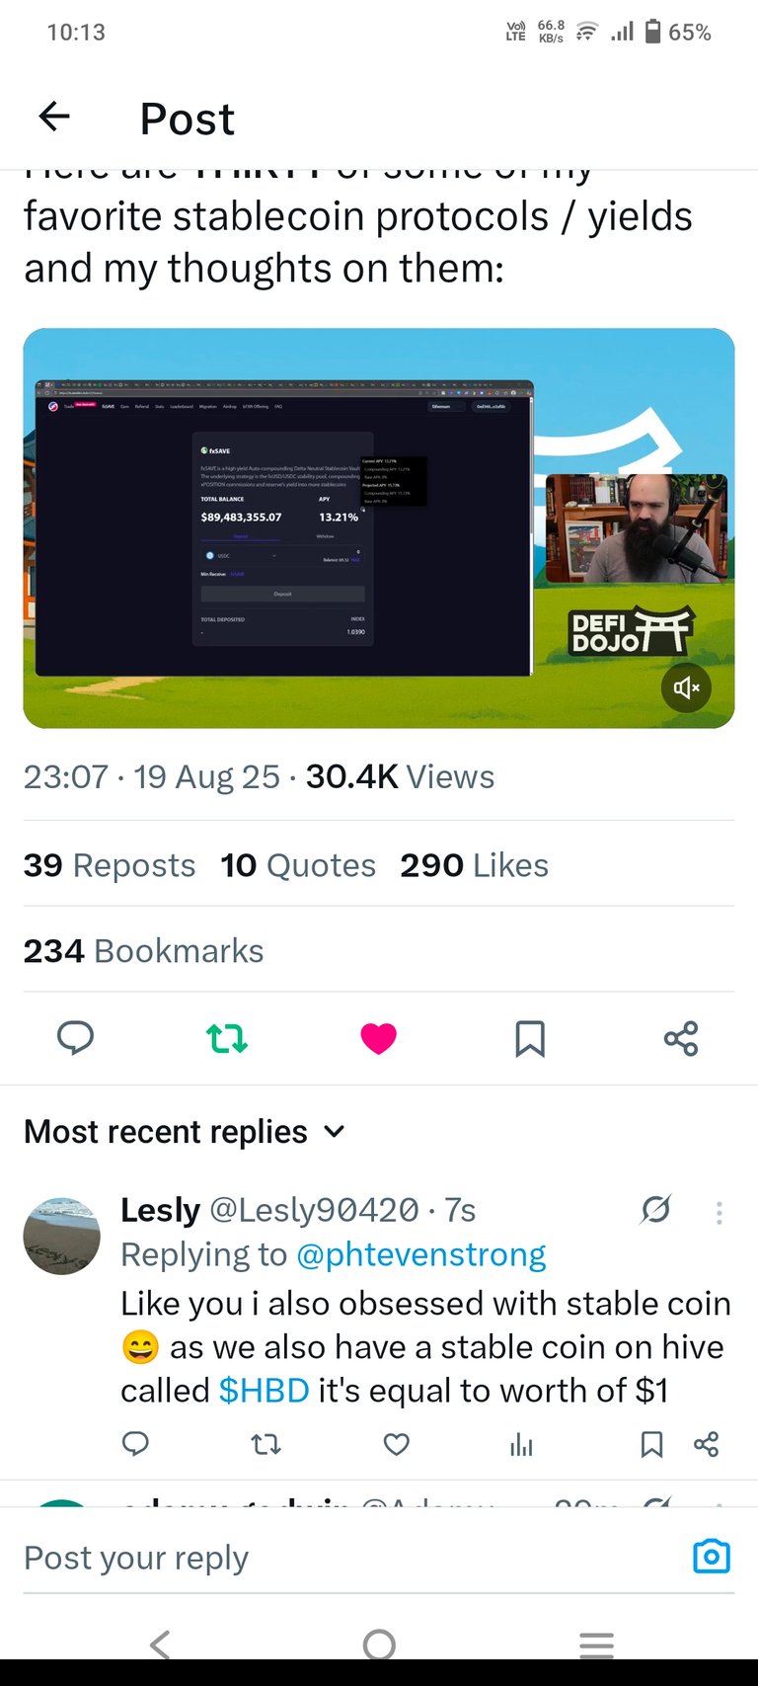The height and width of the screenshot is (1686, 758).
Task: Open the reply bubble under the main post
Action: pos(76,1038)
